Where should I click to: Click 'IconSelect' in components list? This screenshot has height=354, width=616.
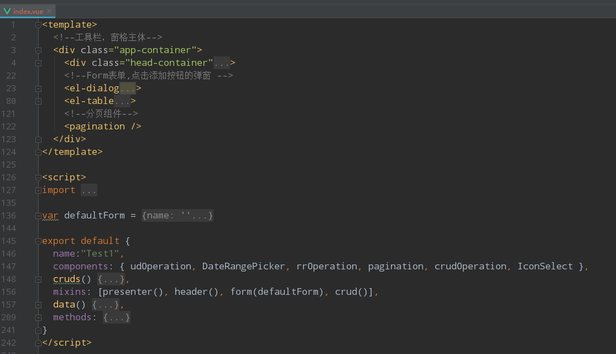point(545,267)
